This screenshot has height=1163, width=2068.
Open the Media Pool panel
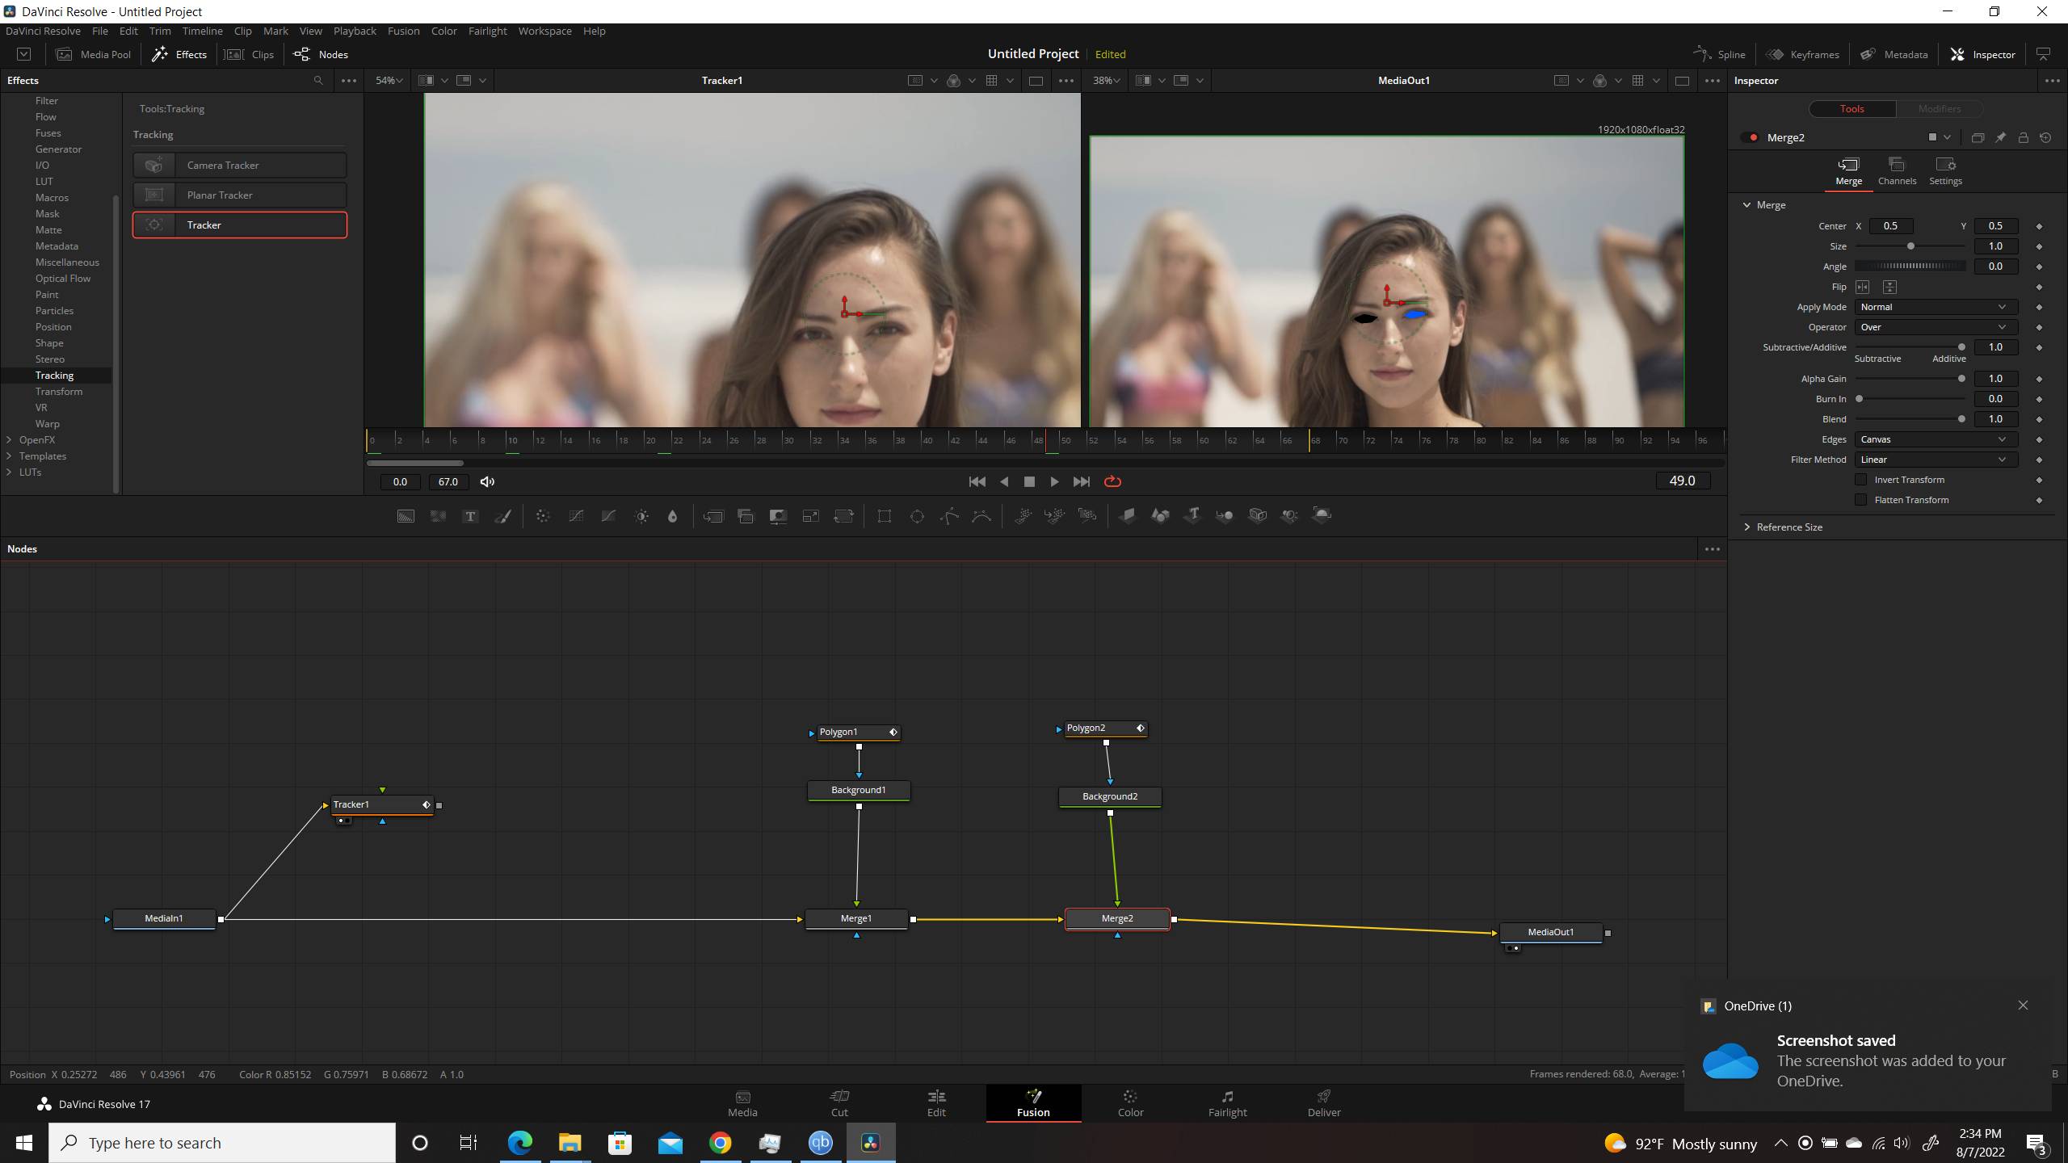point(94,54)
